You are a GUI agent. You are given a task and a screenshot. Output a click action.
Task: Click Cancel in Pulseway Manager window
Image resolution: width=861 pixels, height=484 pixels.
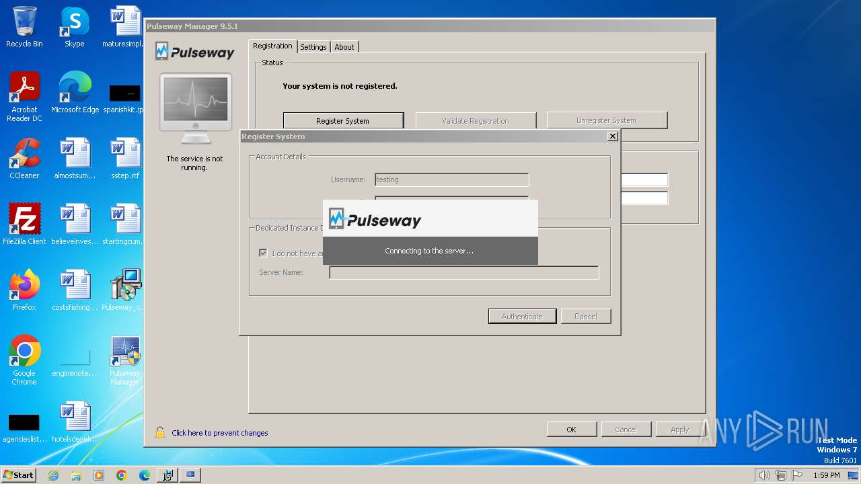[x=626, y=430]
